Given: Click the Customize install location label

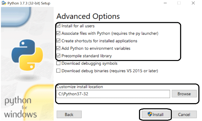Looking at the screenshot, I should pyautogui.click(x=80, y=87).
